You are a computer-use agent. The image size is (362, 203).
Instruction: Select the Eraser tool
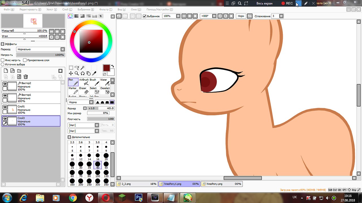(x=84, y=91)
